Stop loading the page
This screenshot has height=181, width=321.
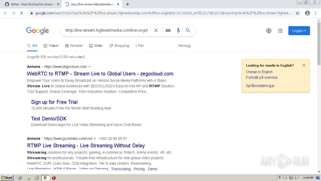click(x=22, y=13)
